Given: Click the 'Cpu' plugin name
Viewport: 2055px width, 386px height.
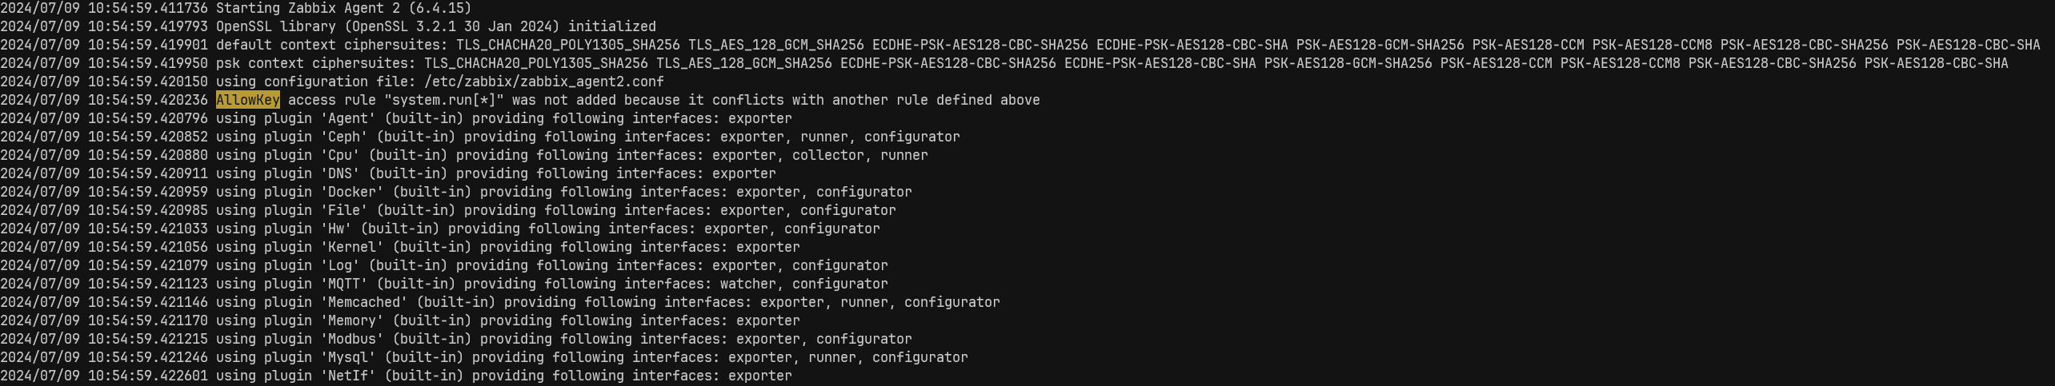Looking at the screenshot, I should (x=340, y=155).
